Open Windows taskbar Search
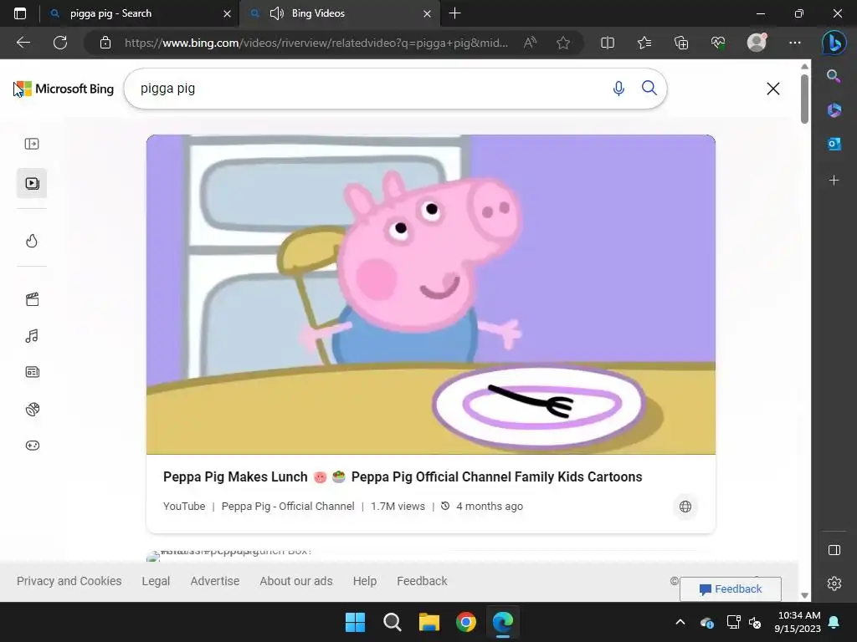The image size is (857, 642). click(x=392, y=622)
